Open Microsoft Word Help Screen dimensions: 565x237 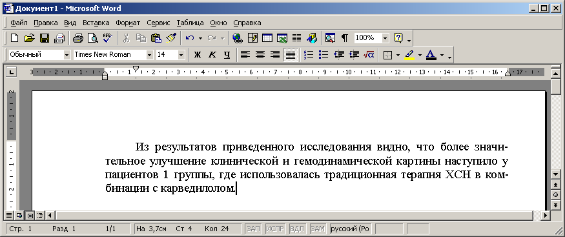click(398, 37)
